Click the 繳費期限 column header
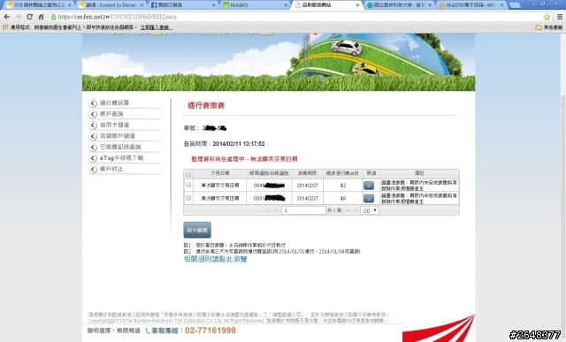 pyautogui.click(x=307, y=173)
